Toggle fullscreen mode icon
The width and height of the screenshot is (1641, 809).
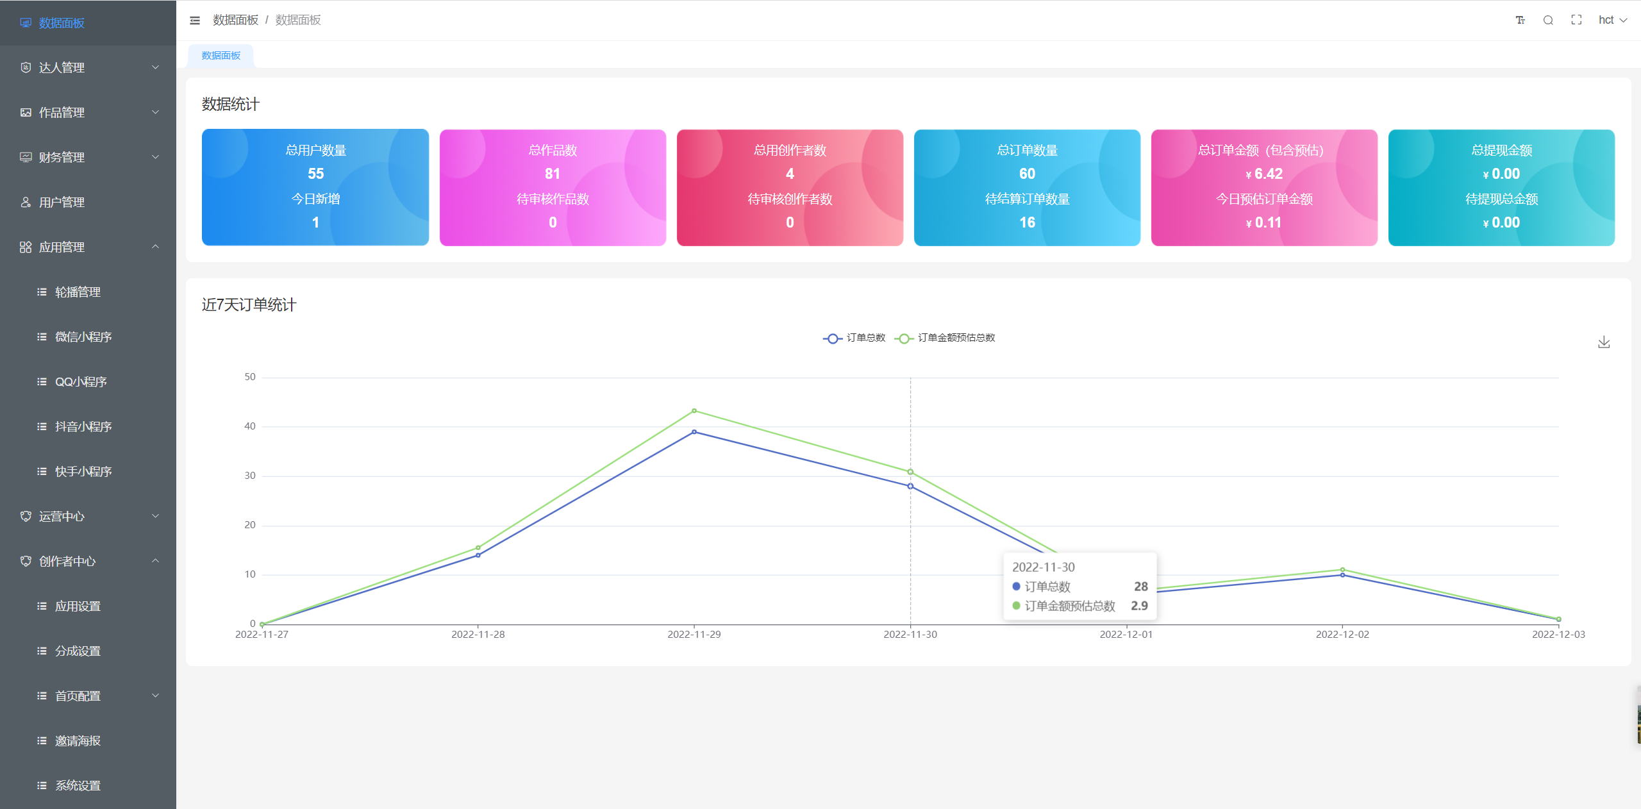pos(1576,21)
